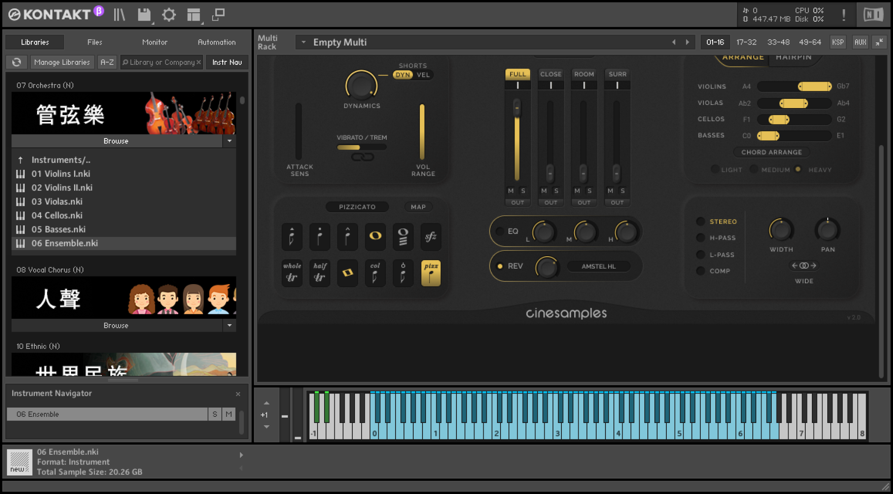
Task: Adjust the VOL RANGE slider
Action: point(422,131)
